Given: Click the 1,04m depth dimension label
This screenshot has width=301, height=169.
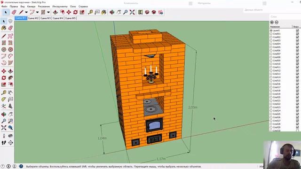Looking at the screenshot, I should click(102, 138).
